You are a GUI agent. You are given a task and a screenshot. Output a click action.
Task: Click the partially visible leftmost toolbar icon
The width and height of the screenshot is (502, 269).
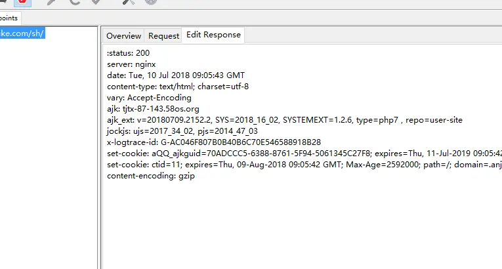(x=3, y=1)
